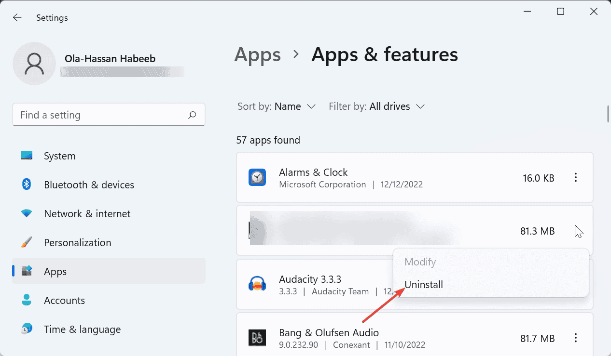Click the search magnifier icon

click(x=192, y=115)
